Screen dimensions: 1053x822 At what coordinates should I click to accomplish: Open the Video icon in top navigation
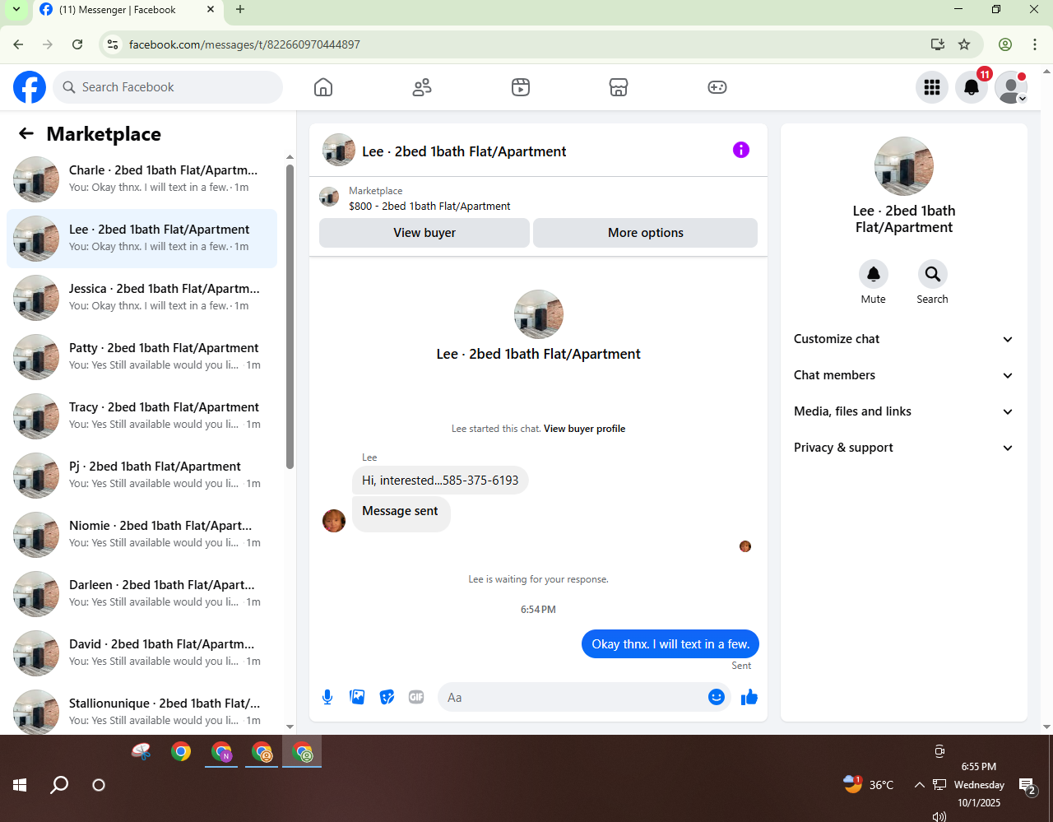tap(521, 87)
